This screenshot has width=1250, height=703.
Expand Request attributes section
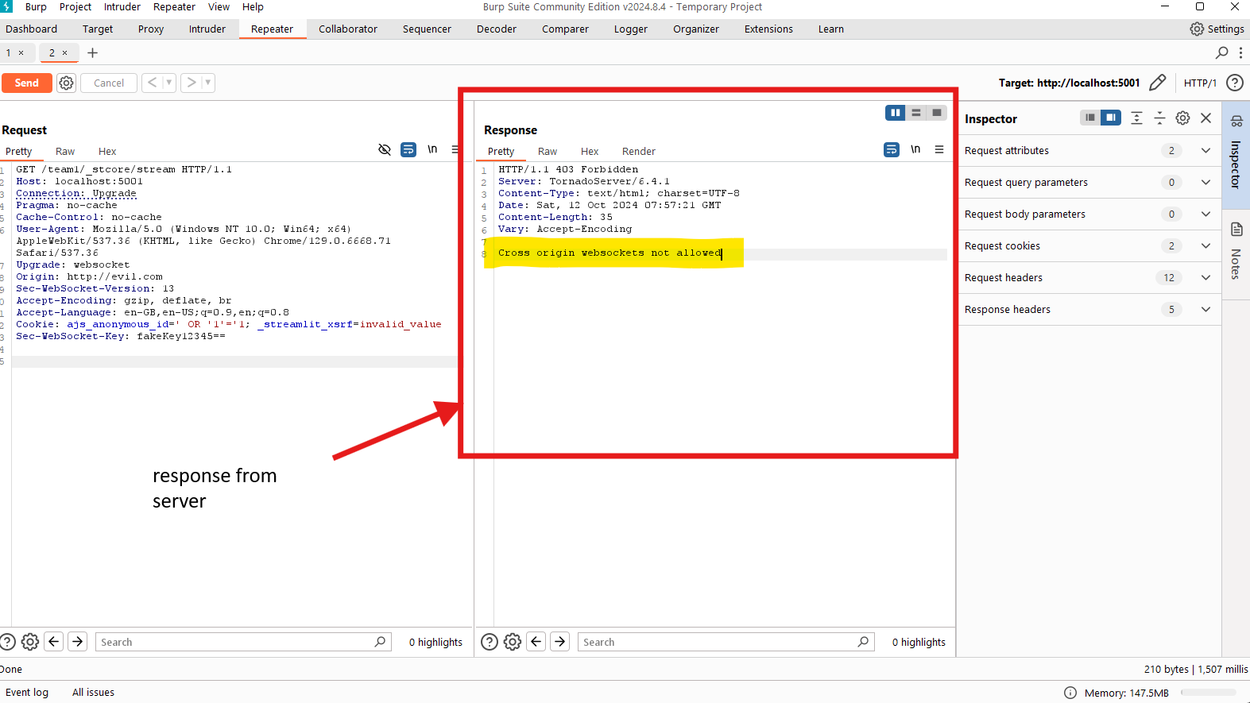pos(1089,151)
